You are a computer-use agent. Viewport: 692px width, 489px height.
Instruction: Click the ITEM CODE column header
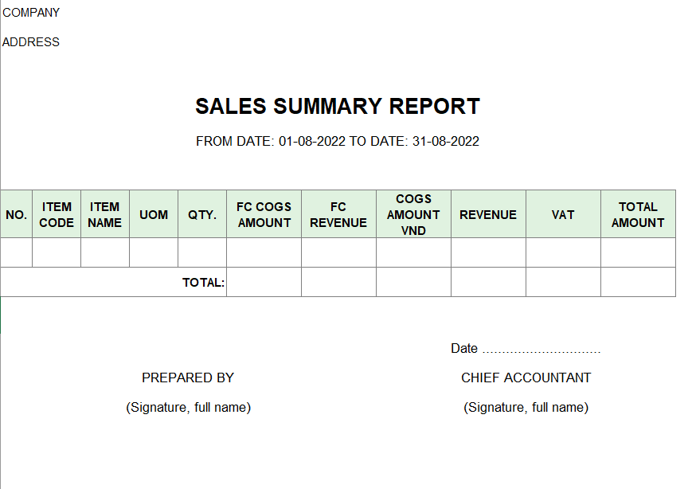tap(57, 214)
